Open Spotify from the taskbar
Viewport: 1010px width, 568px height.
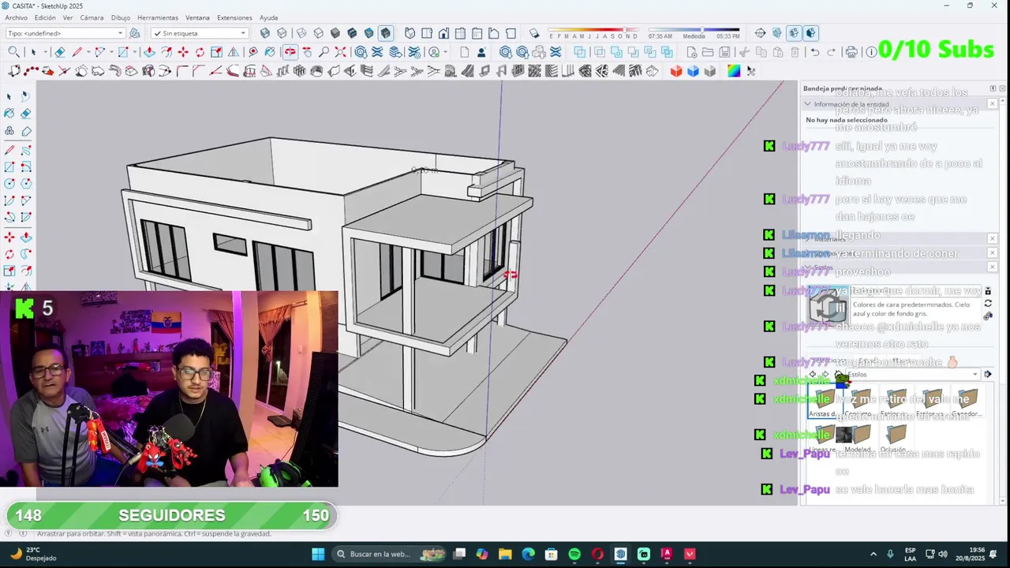tap(574, 554)
